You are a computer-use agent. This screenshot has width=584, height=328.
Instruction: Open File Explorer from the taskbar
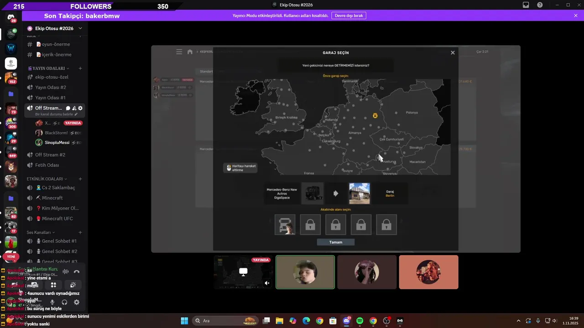coord(279,321)
